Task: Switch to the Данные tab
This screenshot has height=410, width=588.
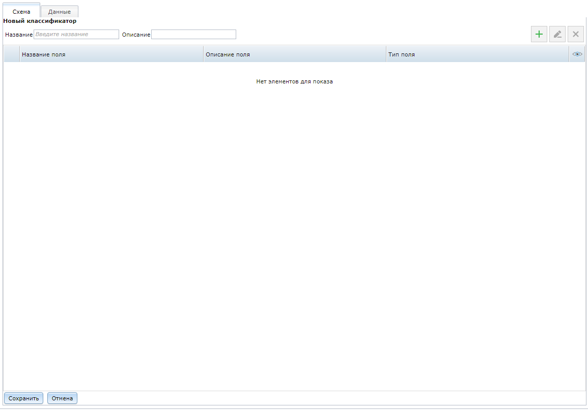Action: 59,11
